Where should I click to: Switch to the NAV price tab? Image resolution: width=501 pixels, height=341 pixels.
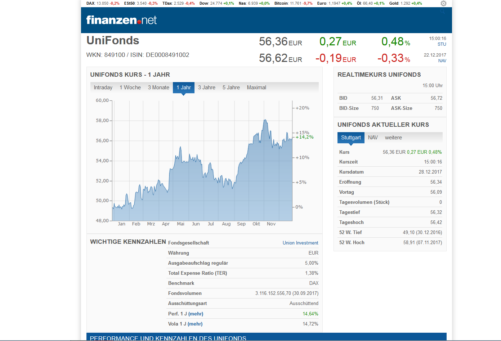pyautogui.click(x=373, y=138)
